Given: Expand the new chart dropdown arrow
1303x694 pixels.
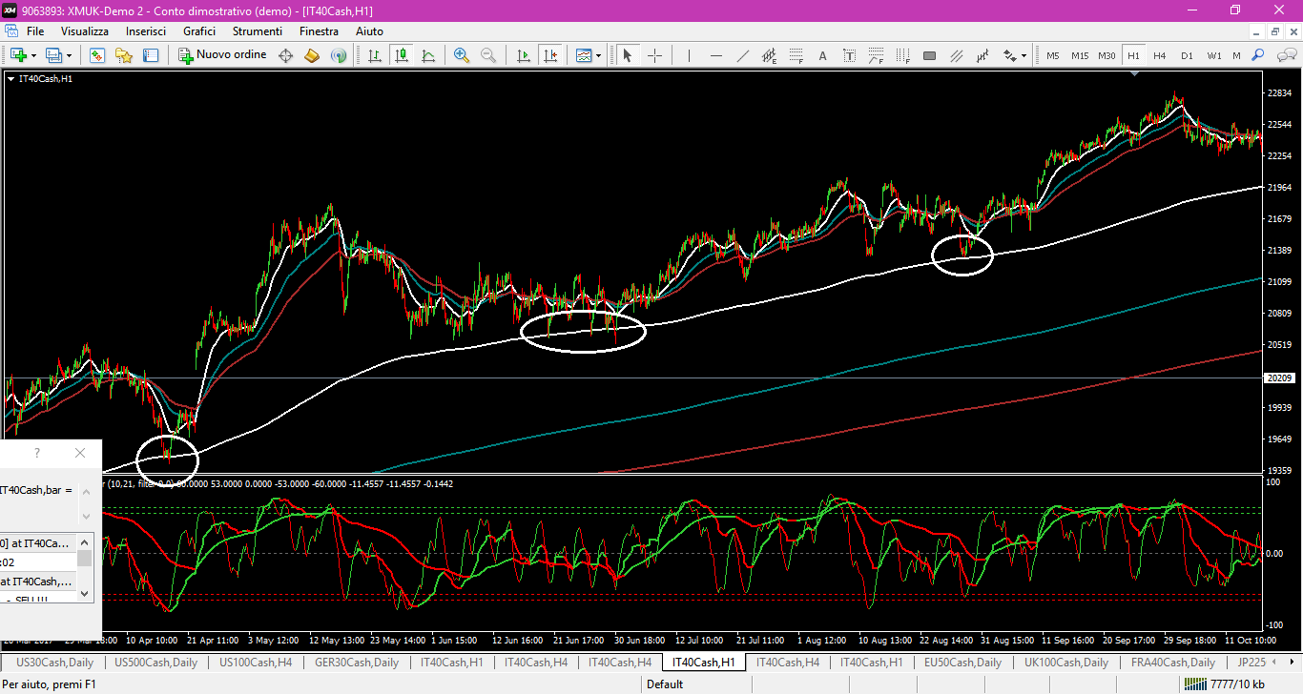Looking at the screenshot, I should tap(33, 55).
